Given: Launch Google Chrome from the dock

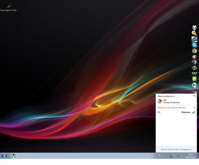Looking at the screenshot, I should 194,51.
